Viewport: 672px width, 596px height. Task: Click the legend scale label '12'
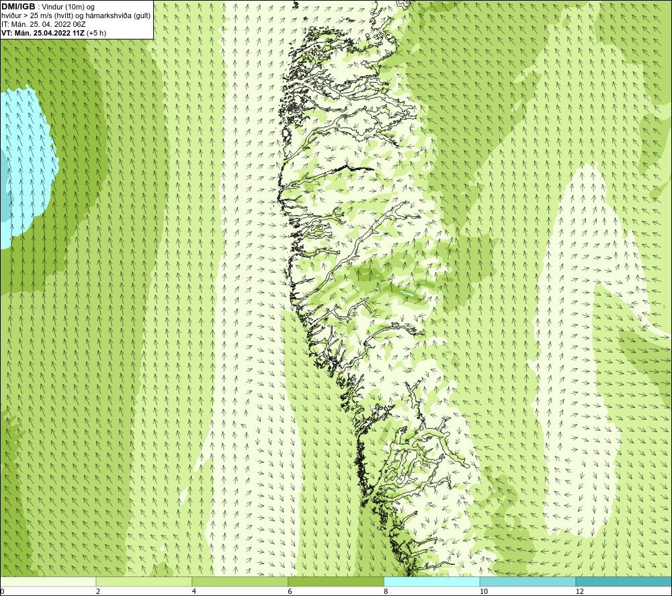[579, 592]
